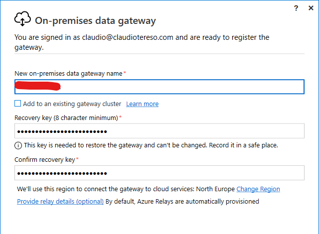Click the 'Add to an existing gateway cluster' label
The height and width of the screenshot is (234, 319).
click(x=72, y=104)
